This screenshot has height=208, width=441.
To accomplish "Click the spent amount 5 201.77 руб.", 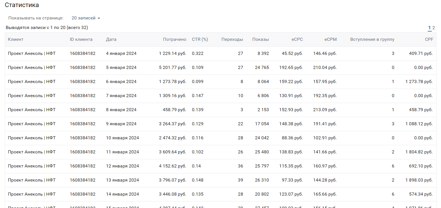I will [x=173, y=68].
